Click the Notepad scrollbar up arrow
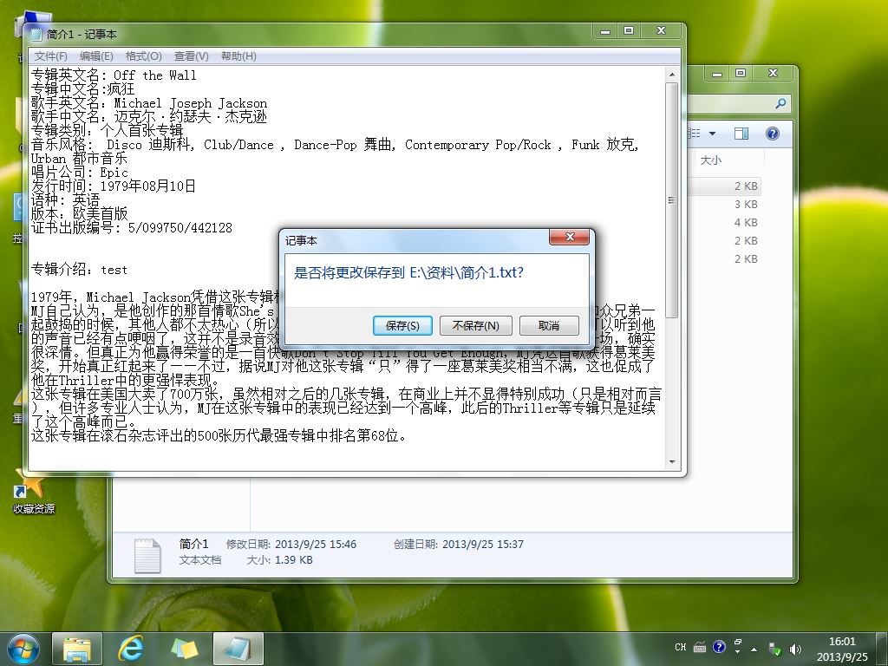This screenshot has height=666, width=888. coord(672,75)
